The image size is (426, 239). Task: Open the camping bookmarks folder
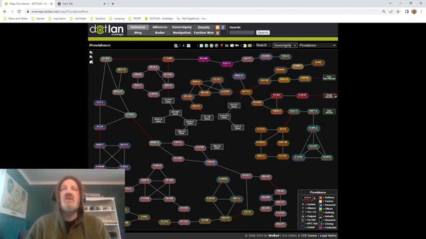(x=117, y=19)
